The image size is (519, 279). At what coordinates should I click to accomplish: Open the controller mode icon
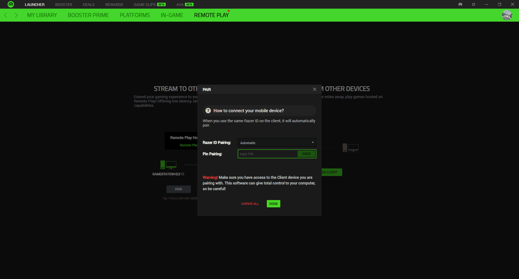[460, 4]
